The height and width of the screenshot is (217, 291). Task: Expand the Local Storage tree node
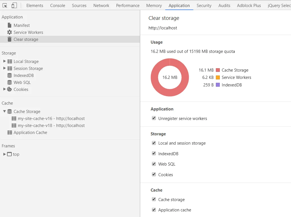[x=4, y=61]
